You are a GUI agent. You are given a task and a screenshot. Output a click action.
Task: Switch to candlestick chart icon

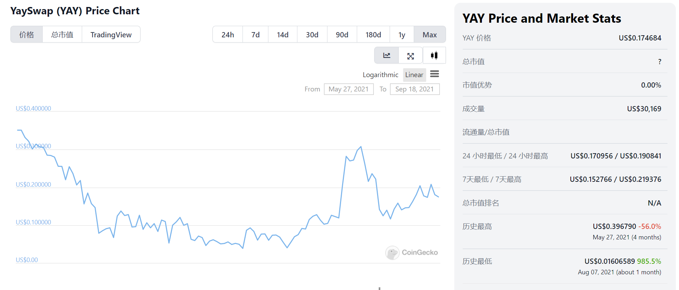point(434,55)
